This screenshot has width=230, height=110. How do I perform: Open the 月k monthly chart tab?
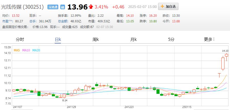pyautogui.click(x=133, y=39)
